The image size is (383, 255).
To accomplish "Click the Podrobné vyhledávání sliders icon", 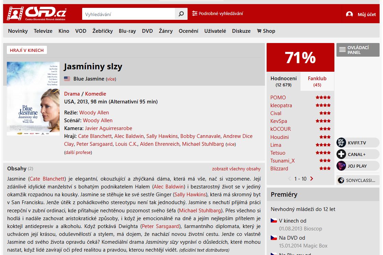I will 194,13.
